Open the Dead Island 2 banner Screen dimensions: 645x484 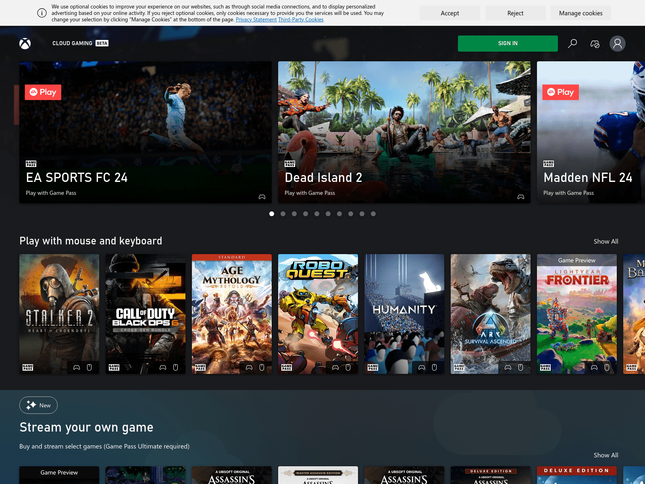[x=404, y=132]
